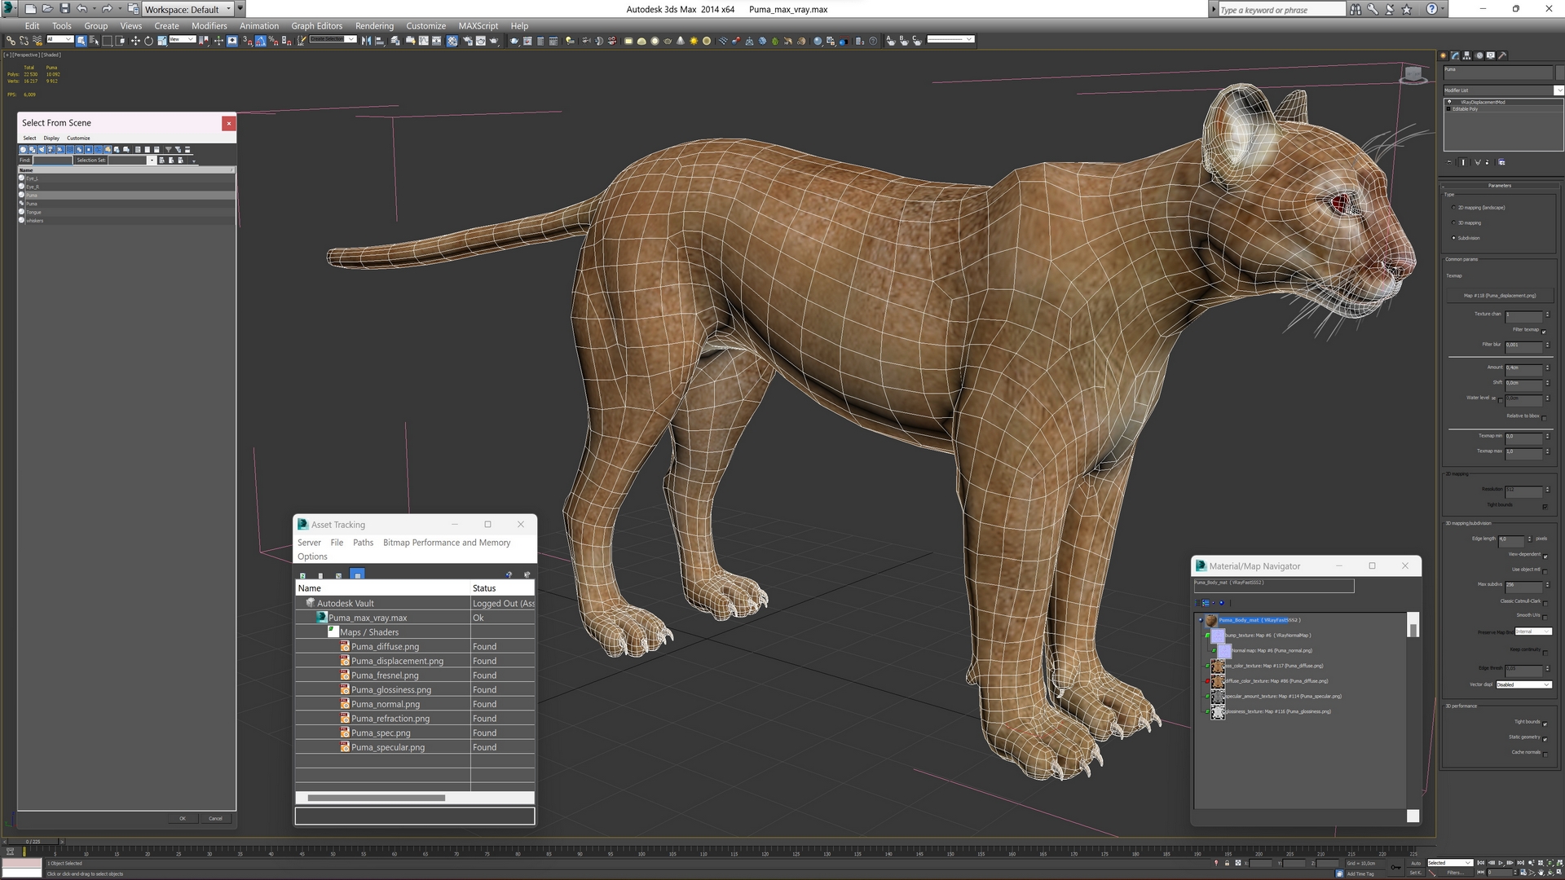Screen dimensions: 1565x880
Task: Toggle the Relative to bbox checkbox
Action: [x=1544, y=418]
